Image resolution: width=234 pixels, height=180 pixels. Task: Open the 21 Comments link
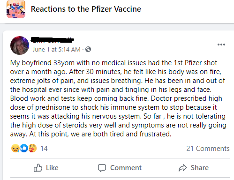[x=208, y=149]
